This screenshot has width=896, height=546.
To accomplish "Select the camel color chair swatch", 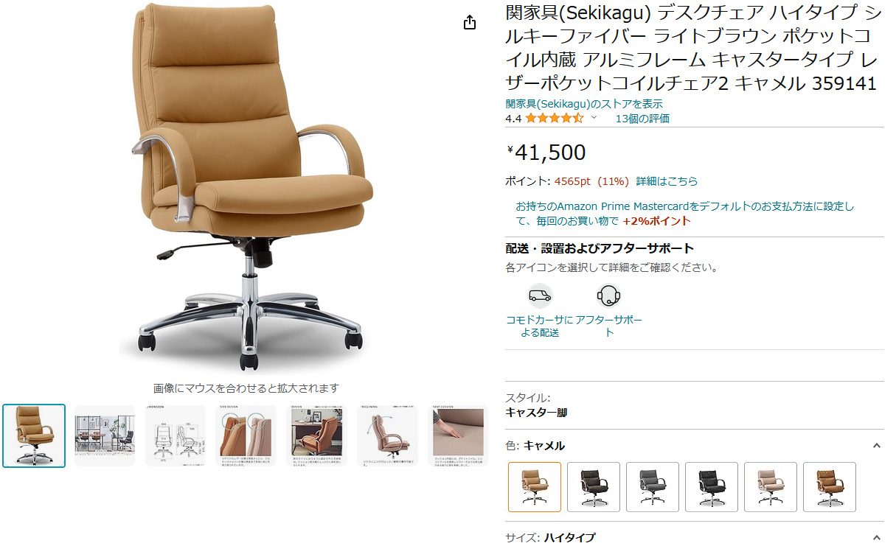I will coord(535,487).
